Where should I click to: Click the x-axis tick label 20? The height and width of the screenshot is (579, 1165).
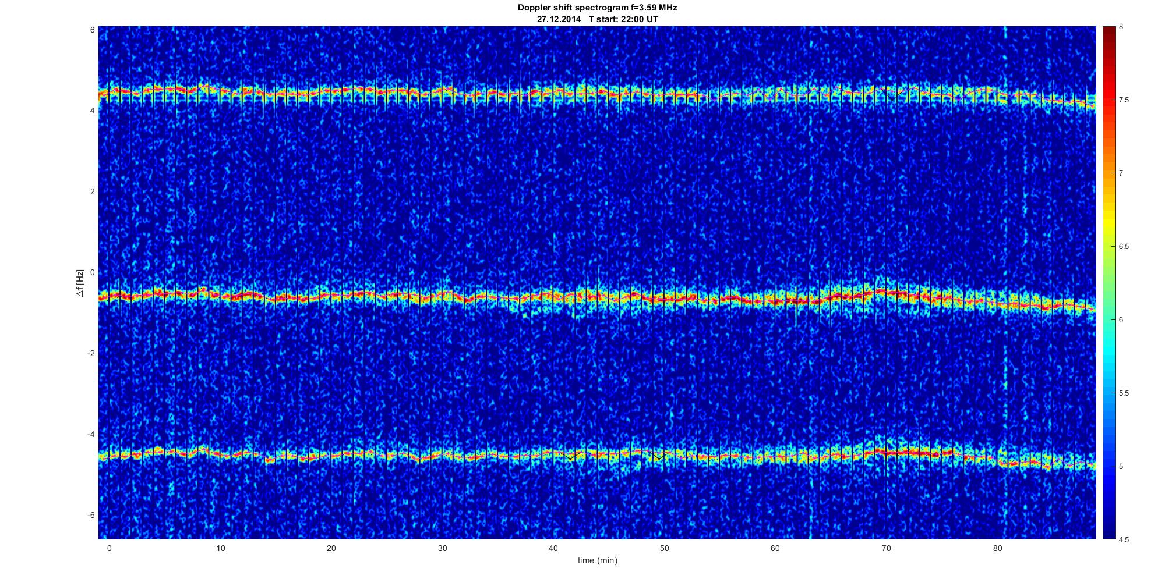pos(331,548)
